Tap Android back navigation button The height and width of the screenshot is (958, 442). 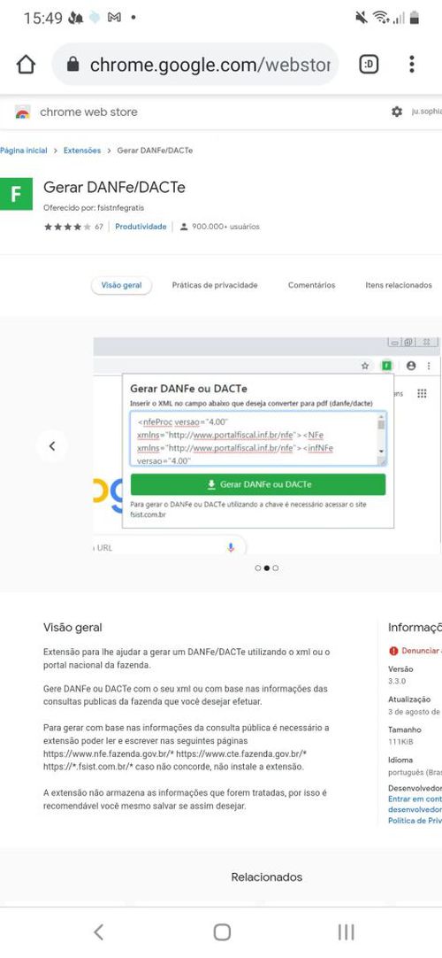(98, 931)
